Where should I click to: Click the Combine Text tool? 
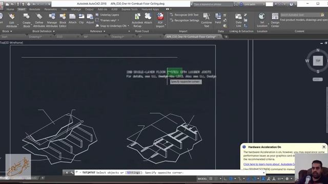point(207,20)
